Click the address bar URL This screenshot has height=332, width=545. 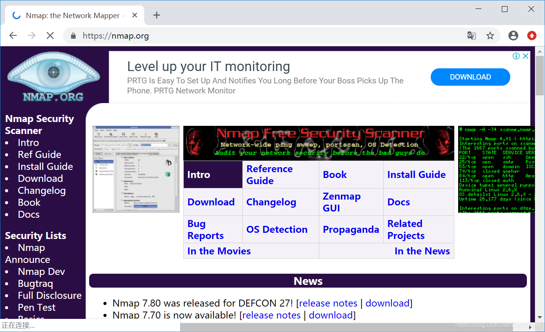point(116,36)
